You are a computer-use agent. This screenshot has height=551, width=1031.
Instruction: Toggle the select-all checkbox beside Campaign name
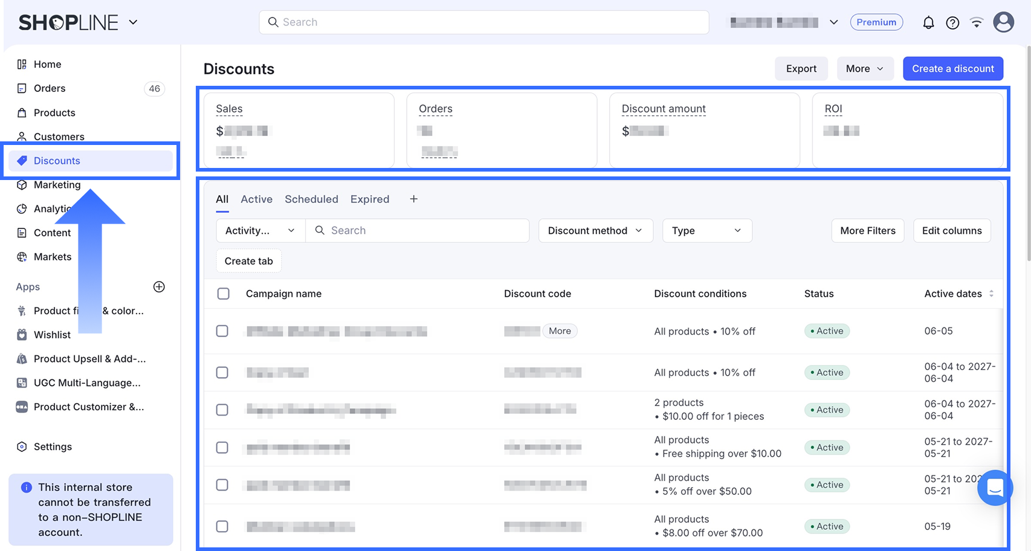(x=223, y=294)
